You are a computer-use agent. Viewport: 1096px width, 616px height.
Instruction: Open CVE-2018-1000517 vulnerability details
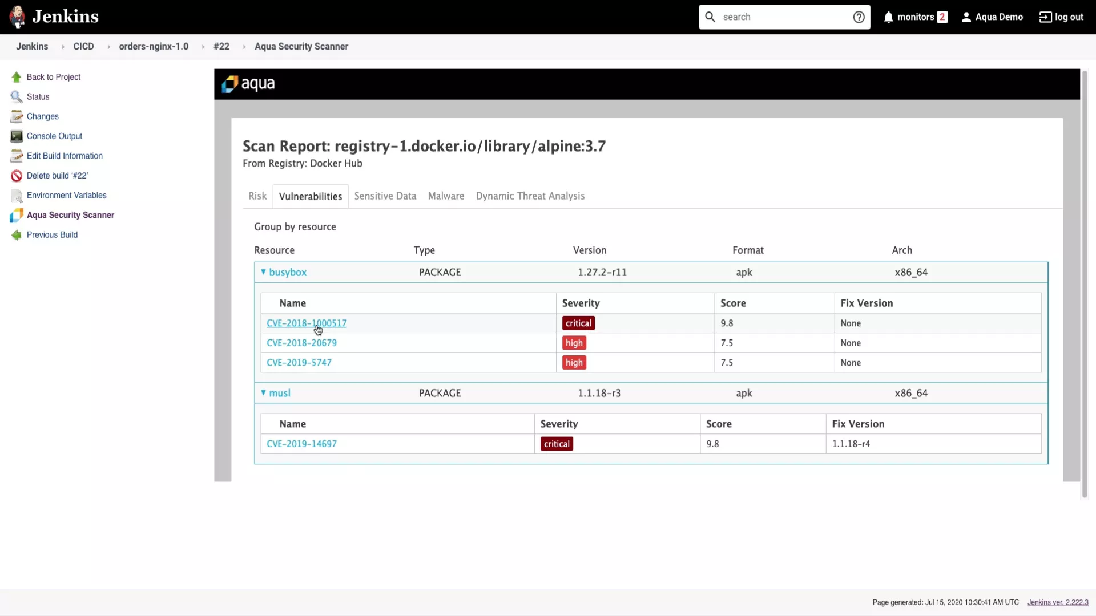[x=307, y=323]
